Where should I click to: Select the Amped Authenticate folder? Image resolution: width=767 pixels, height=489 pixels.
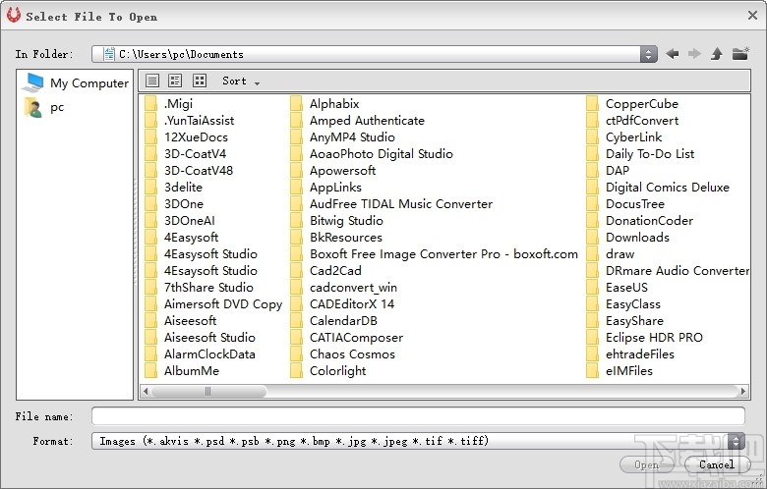coord(358,120)
